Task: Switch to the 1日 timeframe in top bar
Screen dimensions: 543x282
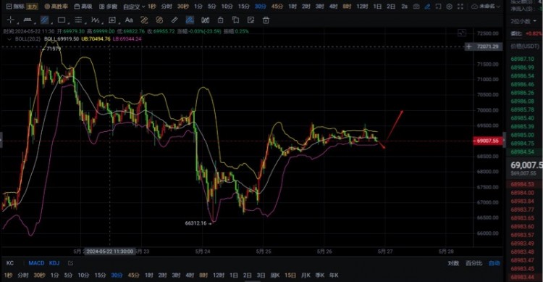Action: click(377, 7)
